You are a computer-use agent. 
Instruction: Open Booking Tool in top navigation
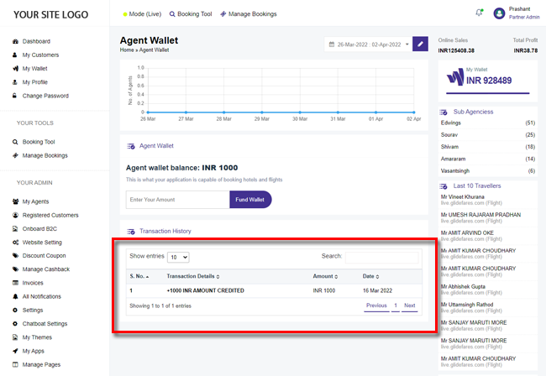tap(191, 14)
